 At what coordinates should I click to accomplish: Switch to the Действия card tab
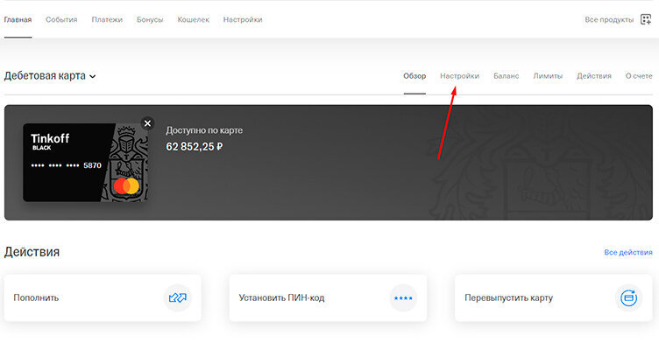click(594, 76)
